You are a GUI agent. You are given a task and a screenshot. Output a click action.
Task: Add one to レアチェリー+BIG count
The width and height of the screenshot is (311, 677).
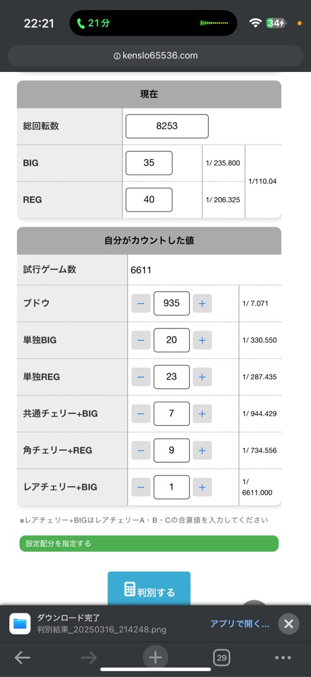(202, 487)
